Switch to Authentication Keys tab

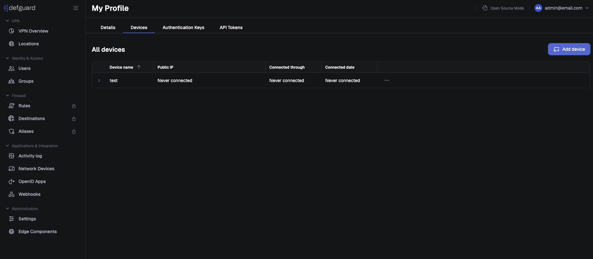183,27
